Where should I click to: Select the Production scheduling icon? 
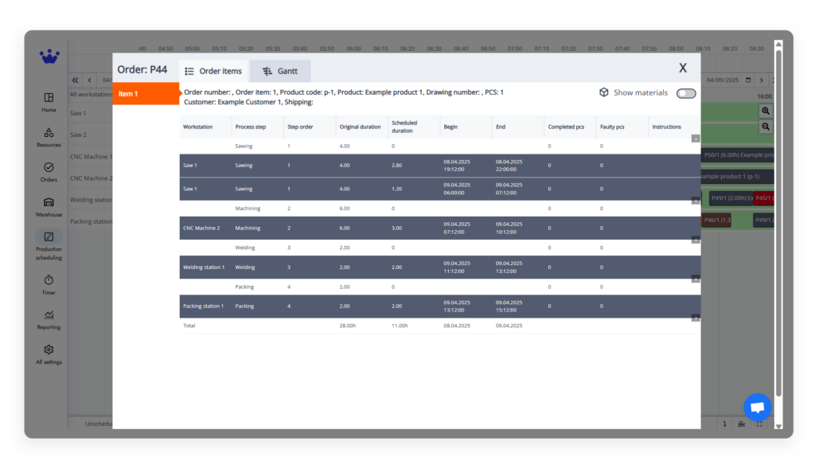click(49, 237)
